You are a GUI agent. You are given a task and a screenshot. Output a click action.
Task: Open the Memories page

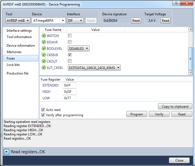coord(14,52)
